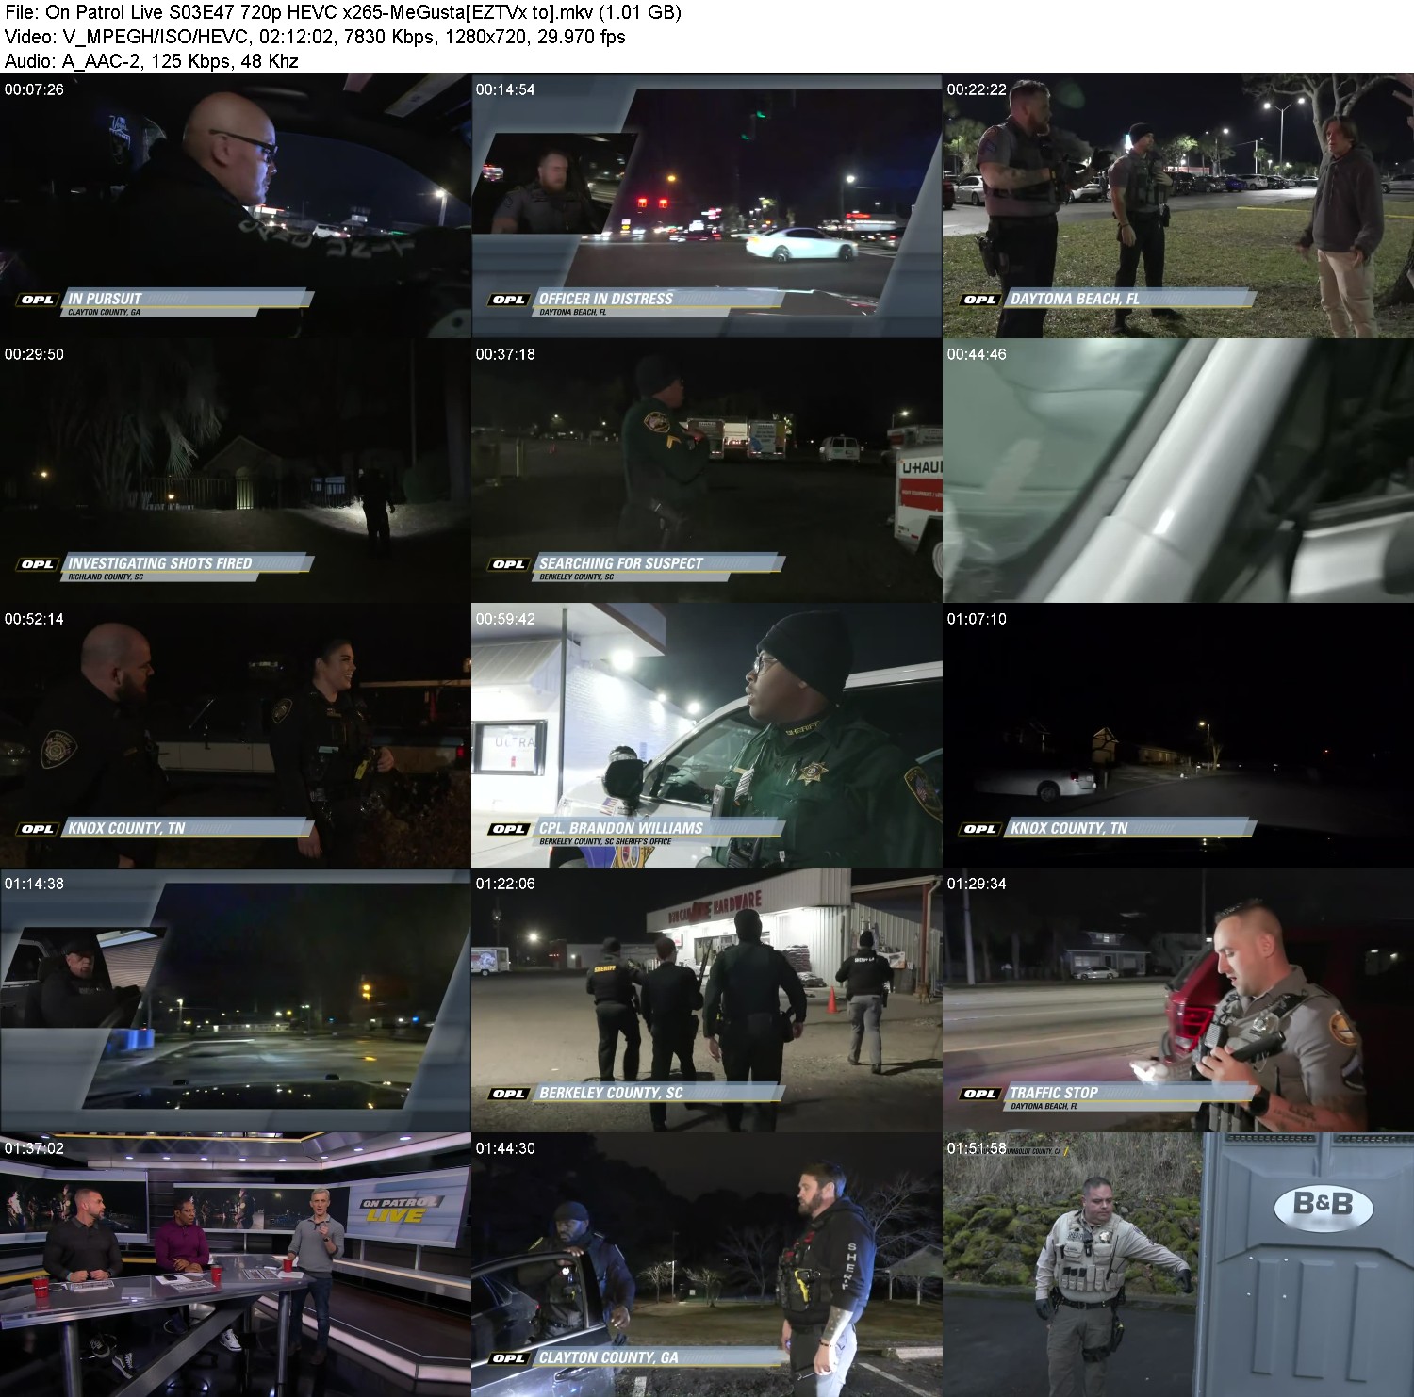The width and height of the screenshot is (1414, 1397).
Task: Select the 00:37:18 Searching for Suspect frame
Action: pyautogui.click(x=707, y=471)
